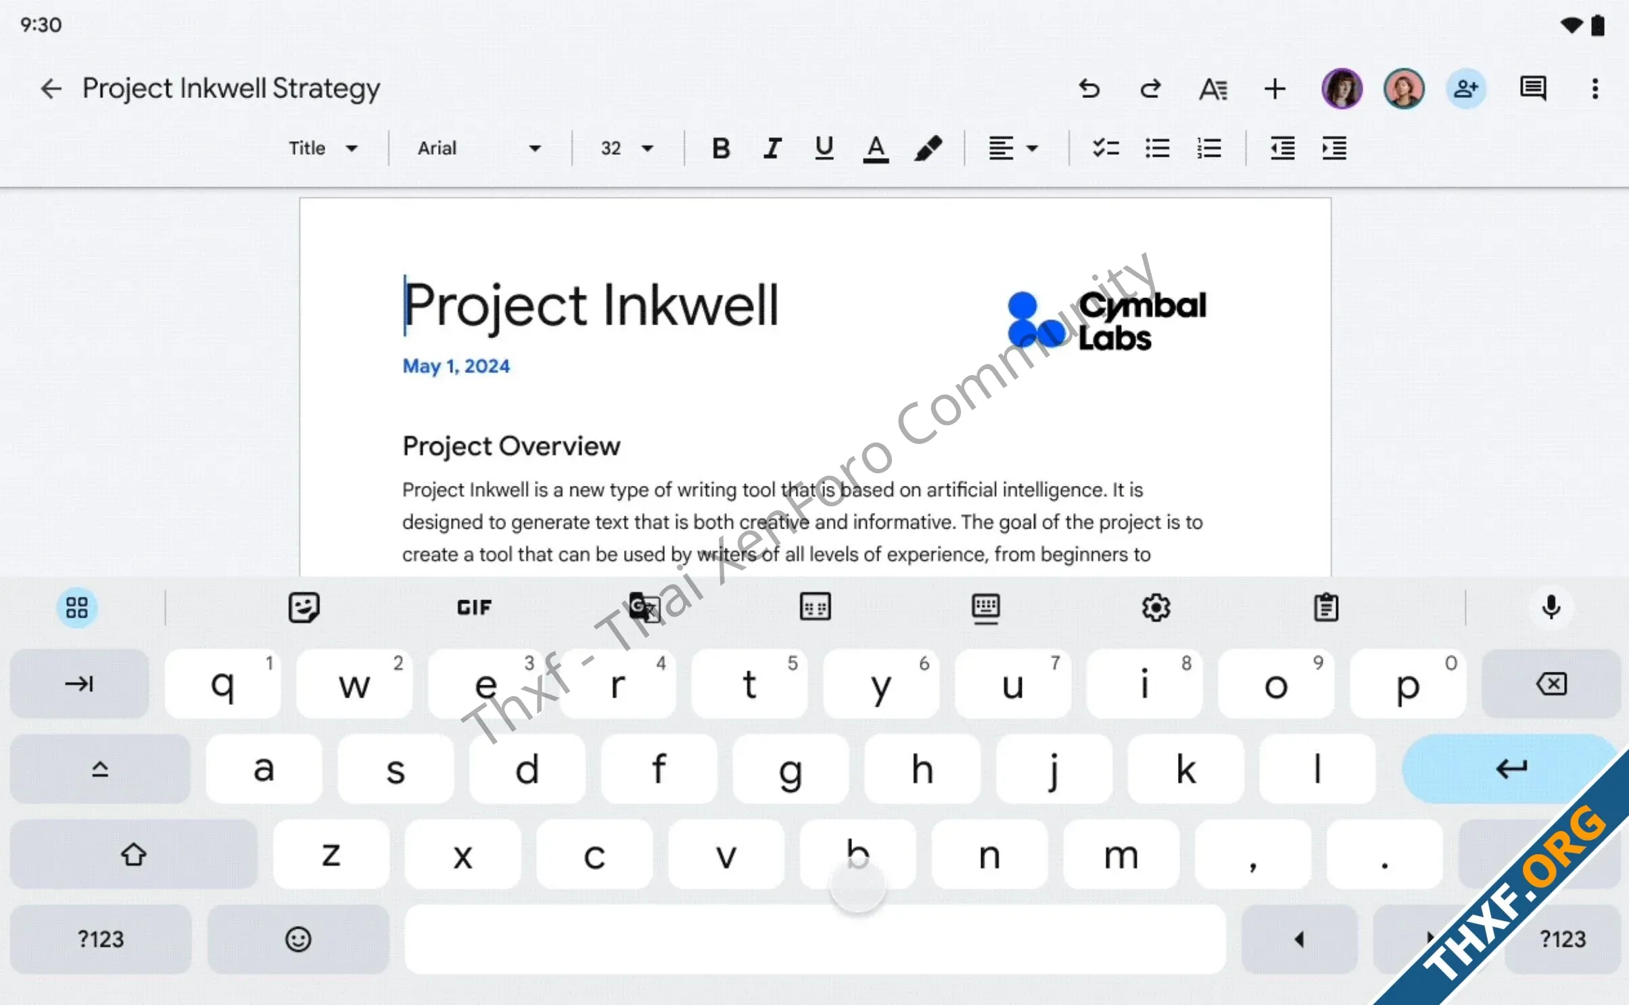Tap the spacebar
Image resolution: width=1629 pixels, height=1005 pixels.
[815, 939]
